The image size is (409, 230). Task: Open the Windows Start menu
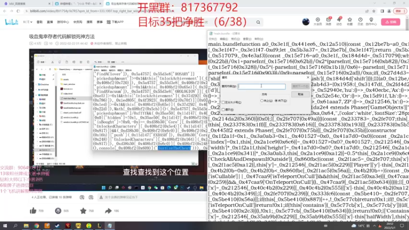tap(5, 226)
